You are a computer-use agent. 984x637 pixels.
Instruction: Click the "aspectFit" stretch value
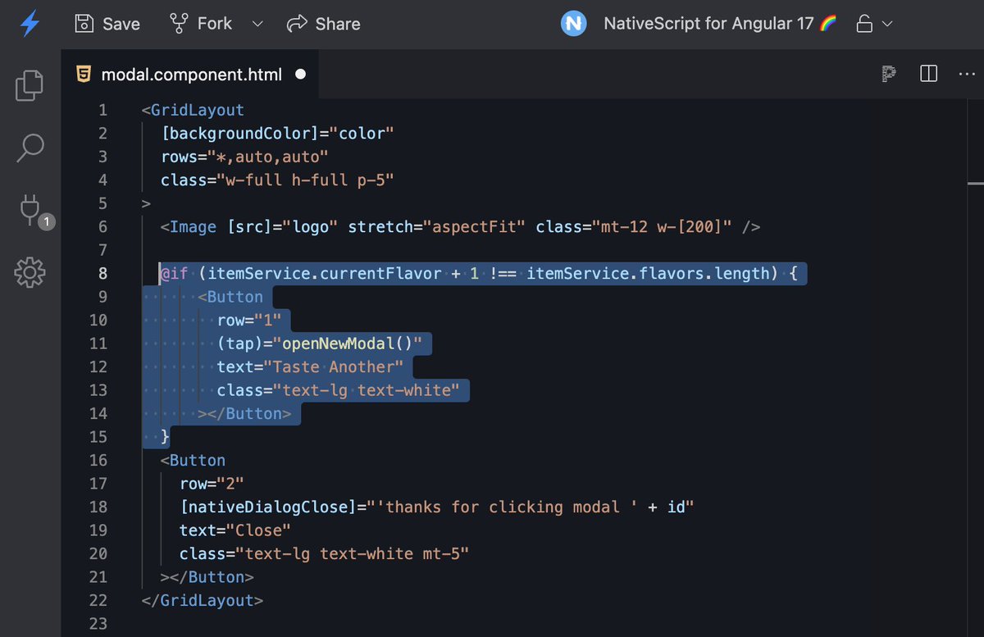pyautogui.click(x=475, y=227)
